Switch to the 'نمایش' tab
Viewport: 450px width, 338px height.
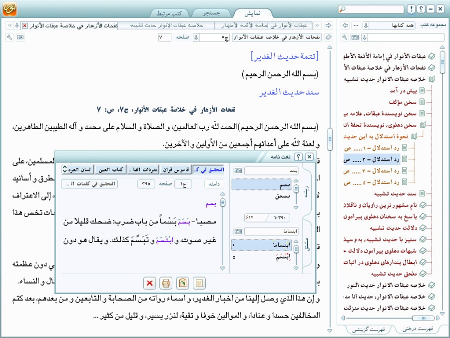click(253, 13)
